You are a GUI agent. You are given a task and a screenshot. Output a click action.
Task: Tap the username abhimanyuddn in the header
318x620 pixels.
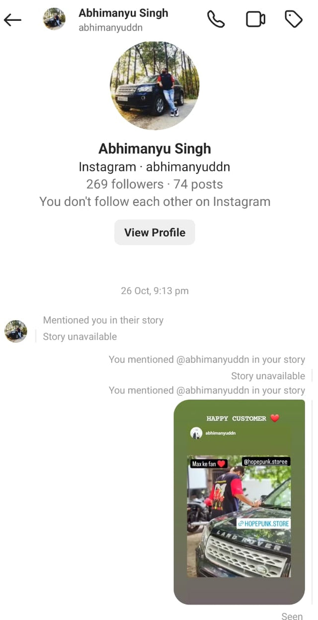[110, 28]
